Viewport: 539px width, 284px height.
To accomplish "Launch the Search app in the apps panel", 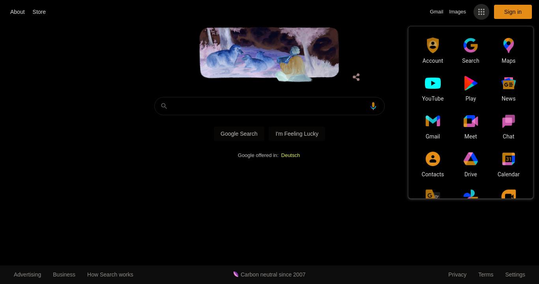I will tap(471, 45).
